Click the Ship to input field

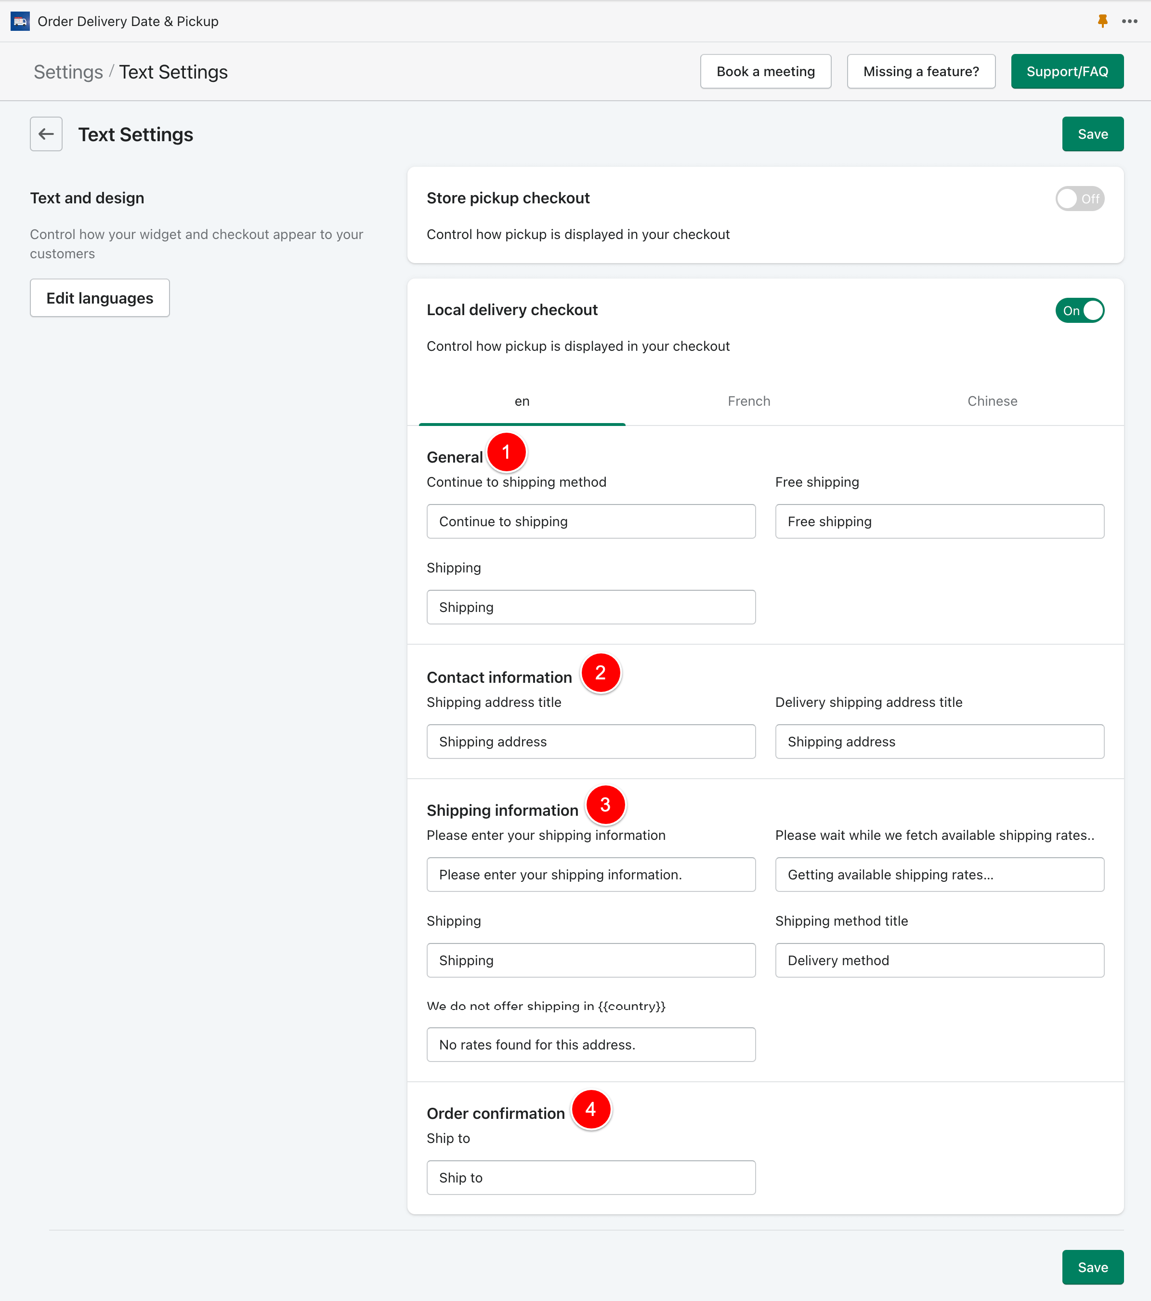coord(591,1178)
